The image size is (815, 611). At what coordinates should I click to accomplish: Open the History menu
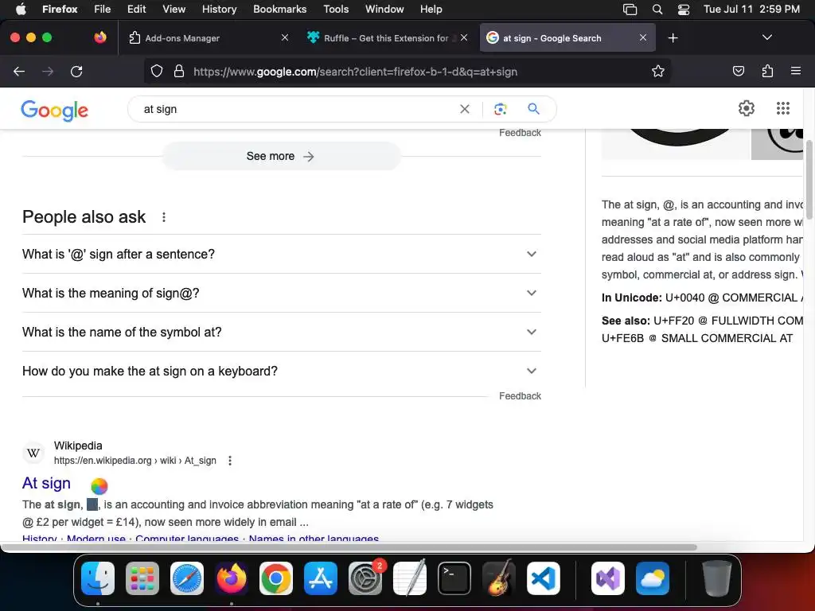click(x=219, y=10)
